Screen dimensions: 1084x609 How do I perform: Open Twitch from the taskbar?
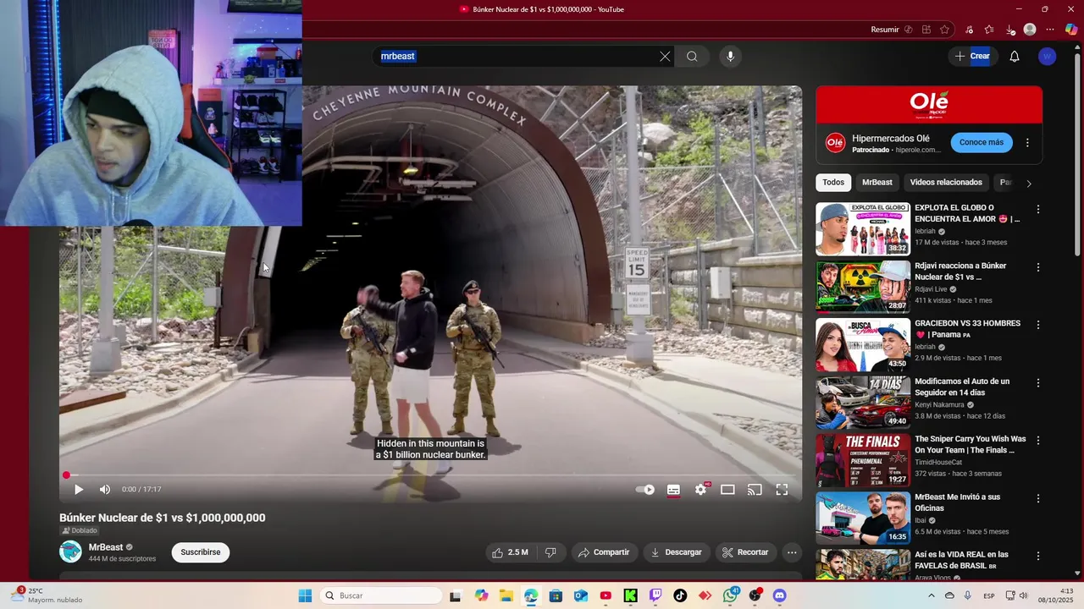[655, 595]
